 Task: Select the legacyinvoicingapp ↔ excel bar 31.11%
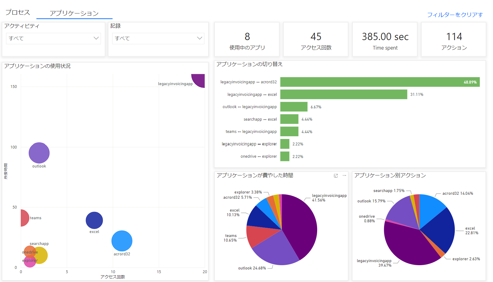344,94
